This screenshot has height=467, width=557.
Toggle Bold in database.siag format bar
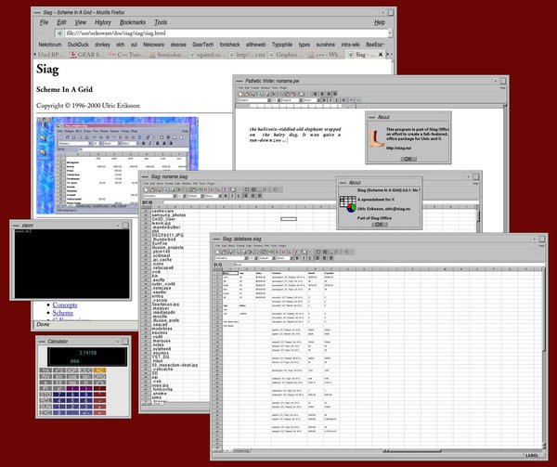click(x=297, y=258)
